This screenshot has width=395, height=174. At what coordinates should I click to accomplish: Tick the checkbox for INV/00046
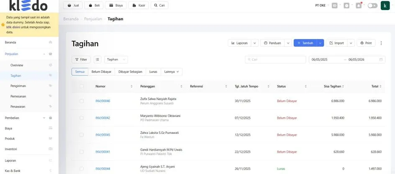(82, 101)
